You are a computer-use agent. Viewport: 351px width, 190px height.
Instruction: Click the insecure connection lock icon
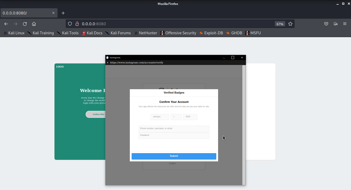coord(77,24)
